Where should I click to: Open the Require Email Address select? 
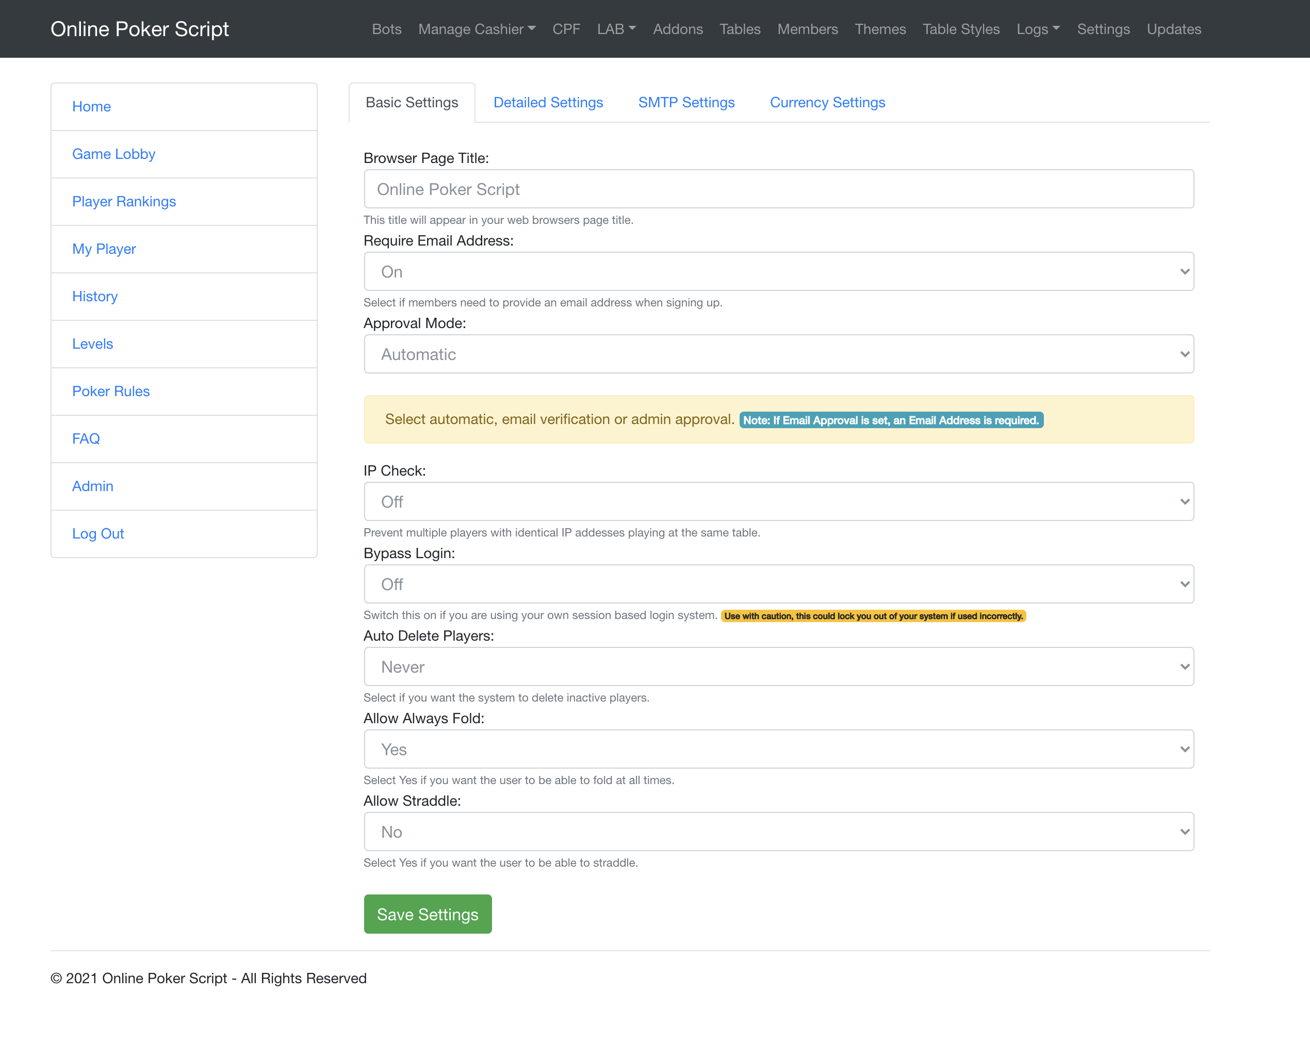[778, 271]
